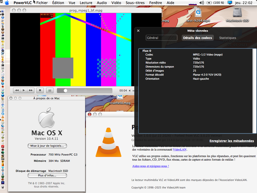Open the Aide menu

[x=170, y=3]
